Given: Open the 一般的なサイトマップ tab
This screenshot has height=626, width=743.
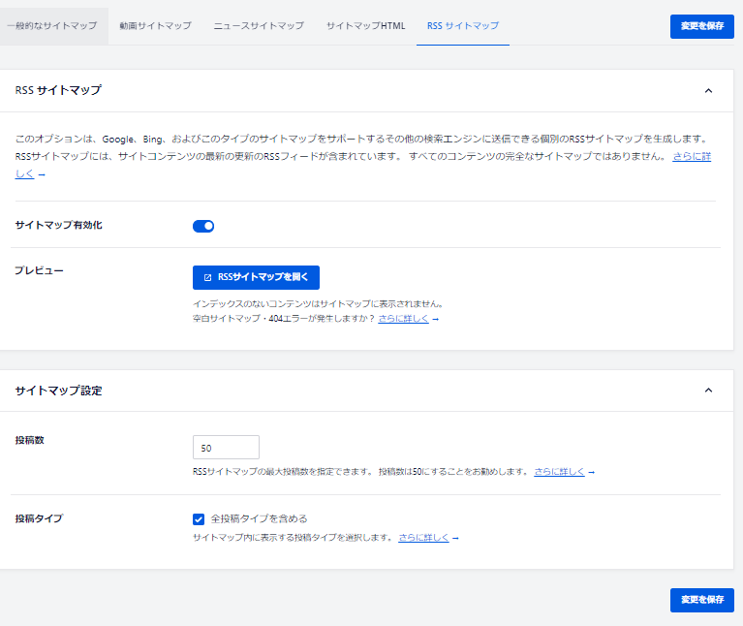Looking at the screenshot, I should 52,25.
